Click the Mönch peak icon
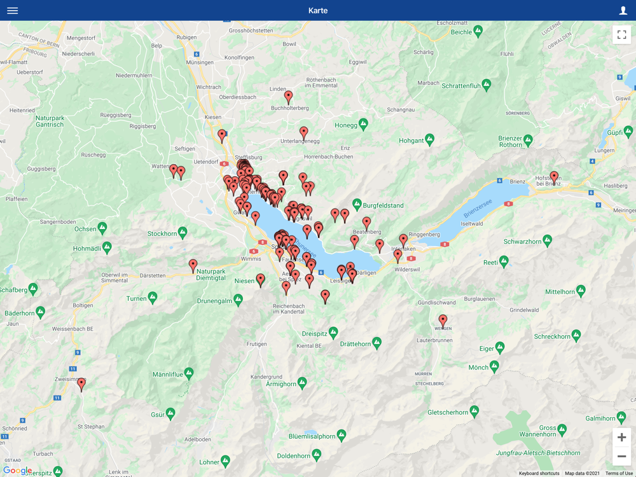Screen dimensions: 636x477 pyautogui.click(x=494, y=367)
